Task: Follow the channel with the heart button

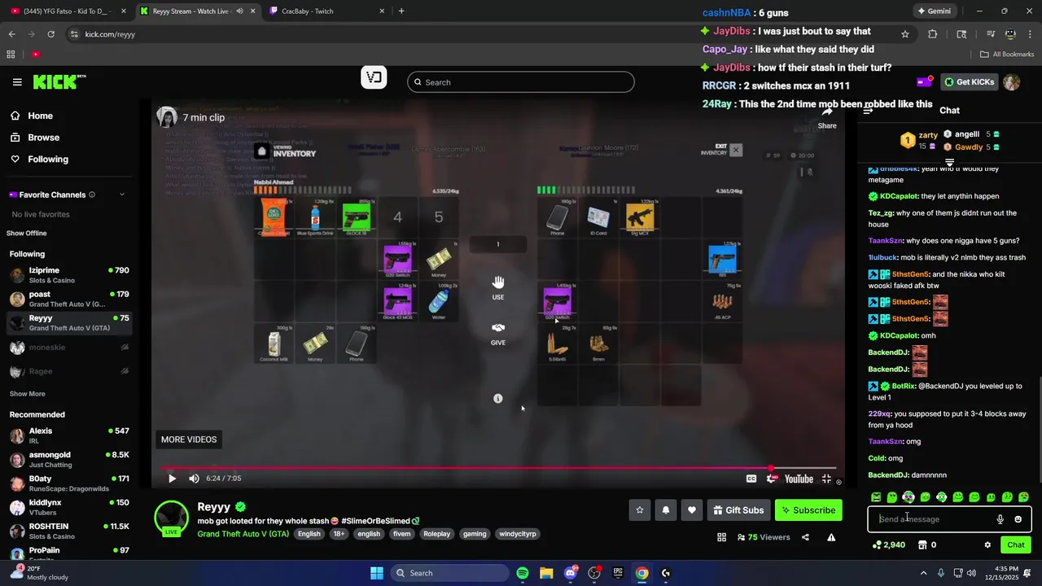Action: [692, 510]
